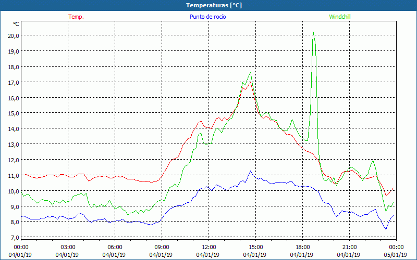Image resolution: width=417 pixels, height=260 pixels.
Task: Click the "12,0" y-axis value
Action: click(x=14, y=160)
